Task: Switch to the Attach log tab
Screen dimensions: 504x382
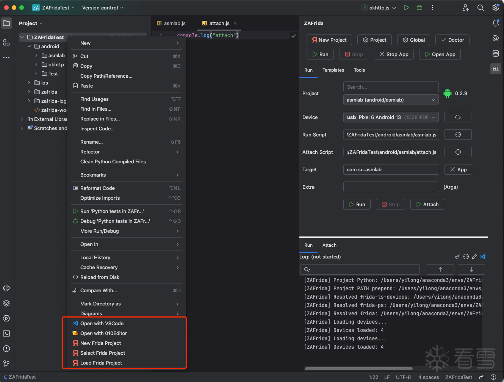Action: click(x=329, y=245)
